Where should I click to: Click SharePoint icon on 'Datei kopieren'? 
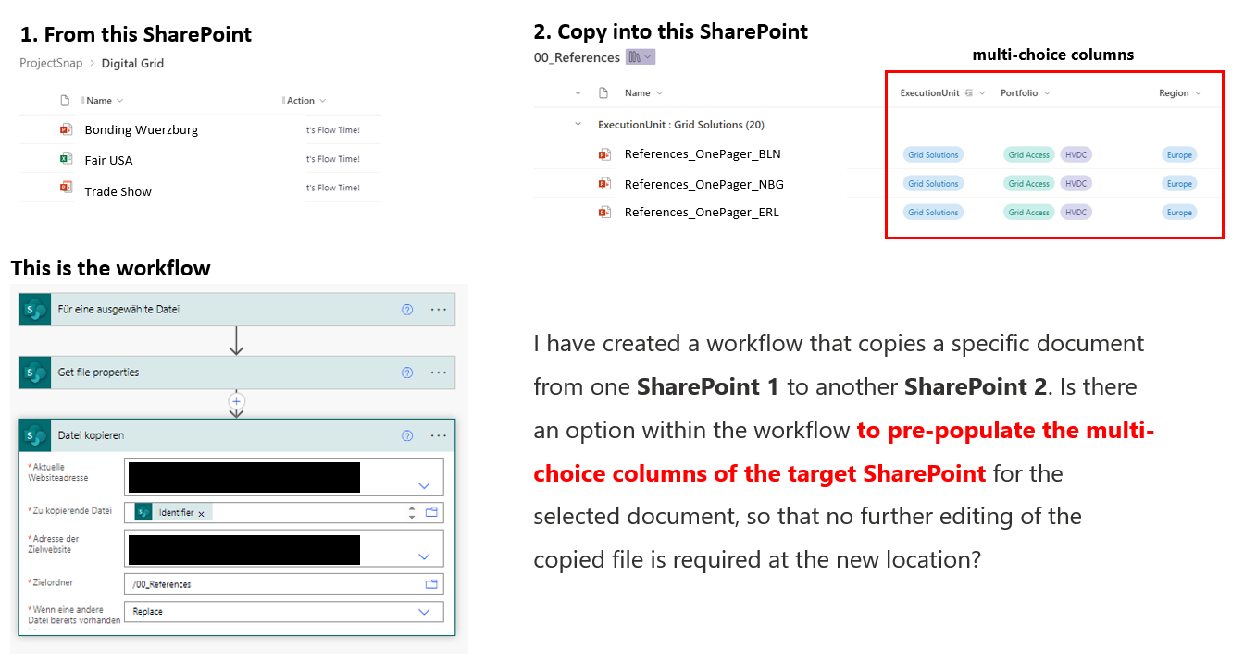pyautogui.click(x=35, y=435)
